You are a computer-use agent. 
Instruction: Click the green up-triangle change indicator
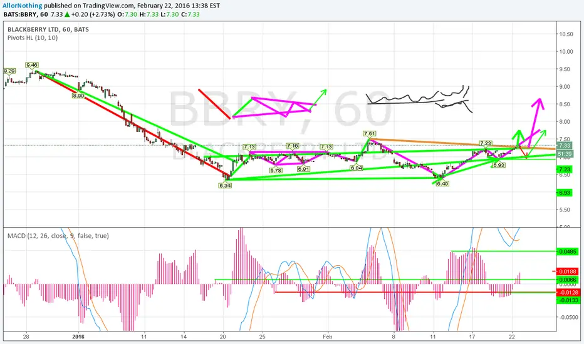(x=67, y=14)
